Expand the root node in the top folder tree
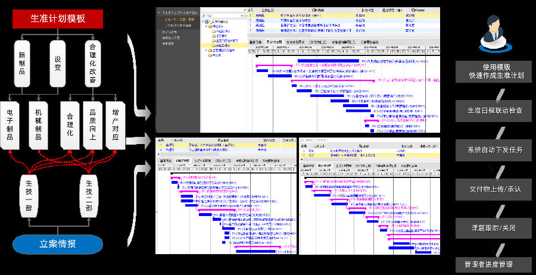536x275 pixels. [x=202, y=21]
